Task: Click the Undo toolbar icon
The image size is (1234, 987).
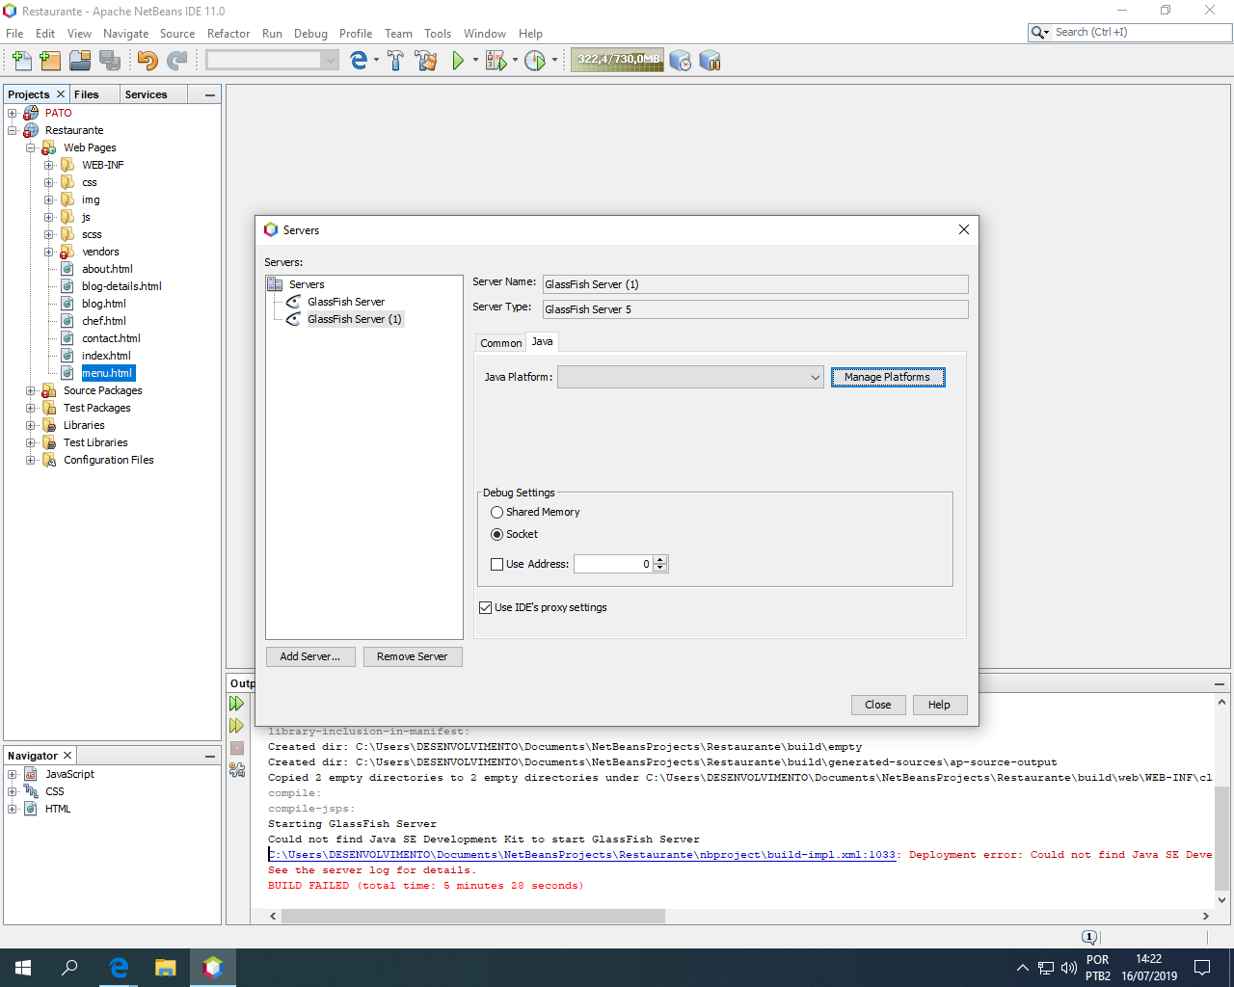Action: tap(147, 61)
